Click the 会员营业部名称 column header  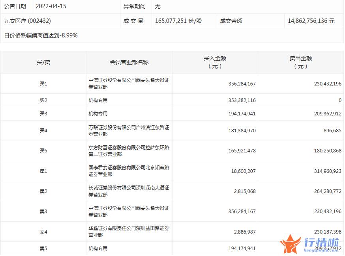[x=129, y=62]
